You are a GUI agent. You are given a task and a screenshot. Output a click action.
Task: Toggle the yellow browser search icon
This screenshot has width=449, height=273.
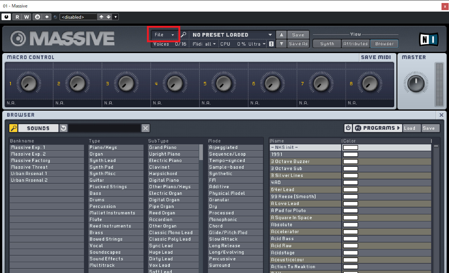tap(13, 128)
